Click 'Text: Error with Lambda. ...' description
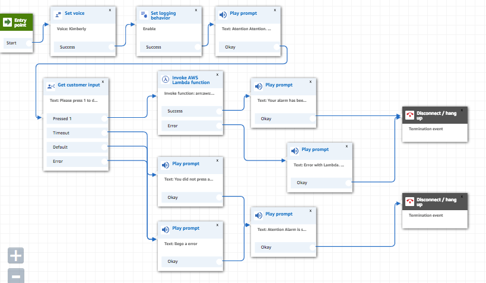This screenshot has height=283, width=486. click(319, 165)
